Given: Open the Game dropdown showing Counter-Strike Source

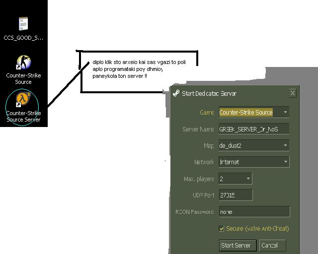Looking at the screenshot, I should [254, 112].
